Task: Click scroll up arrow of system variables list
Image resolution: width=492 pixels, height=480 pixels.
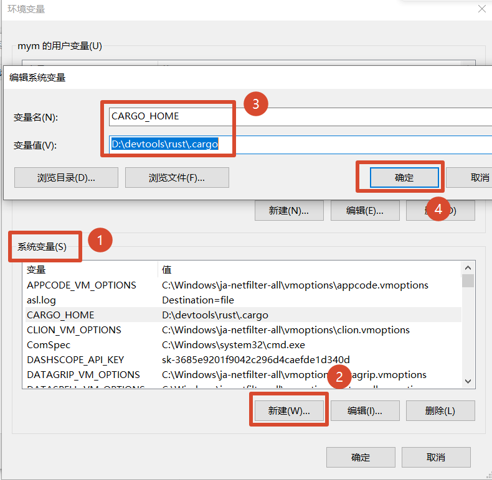Action: coord(468,267)
